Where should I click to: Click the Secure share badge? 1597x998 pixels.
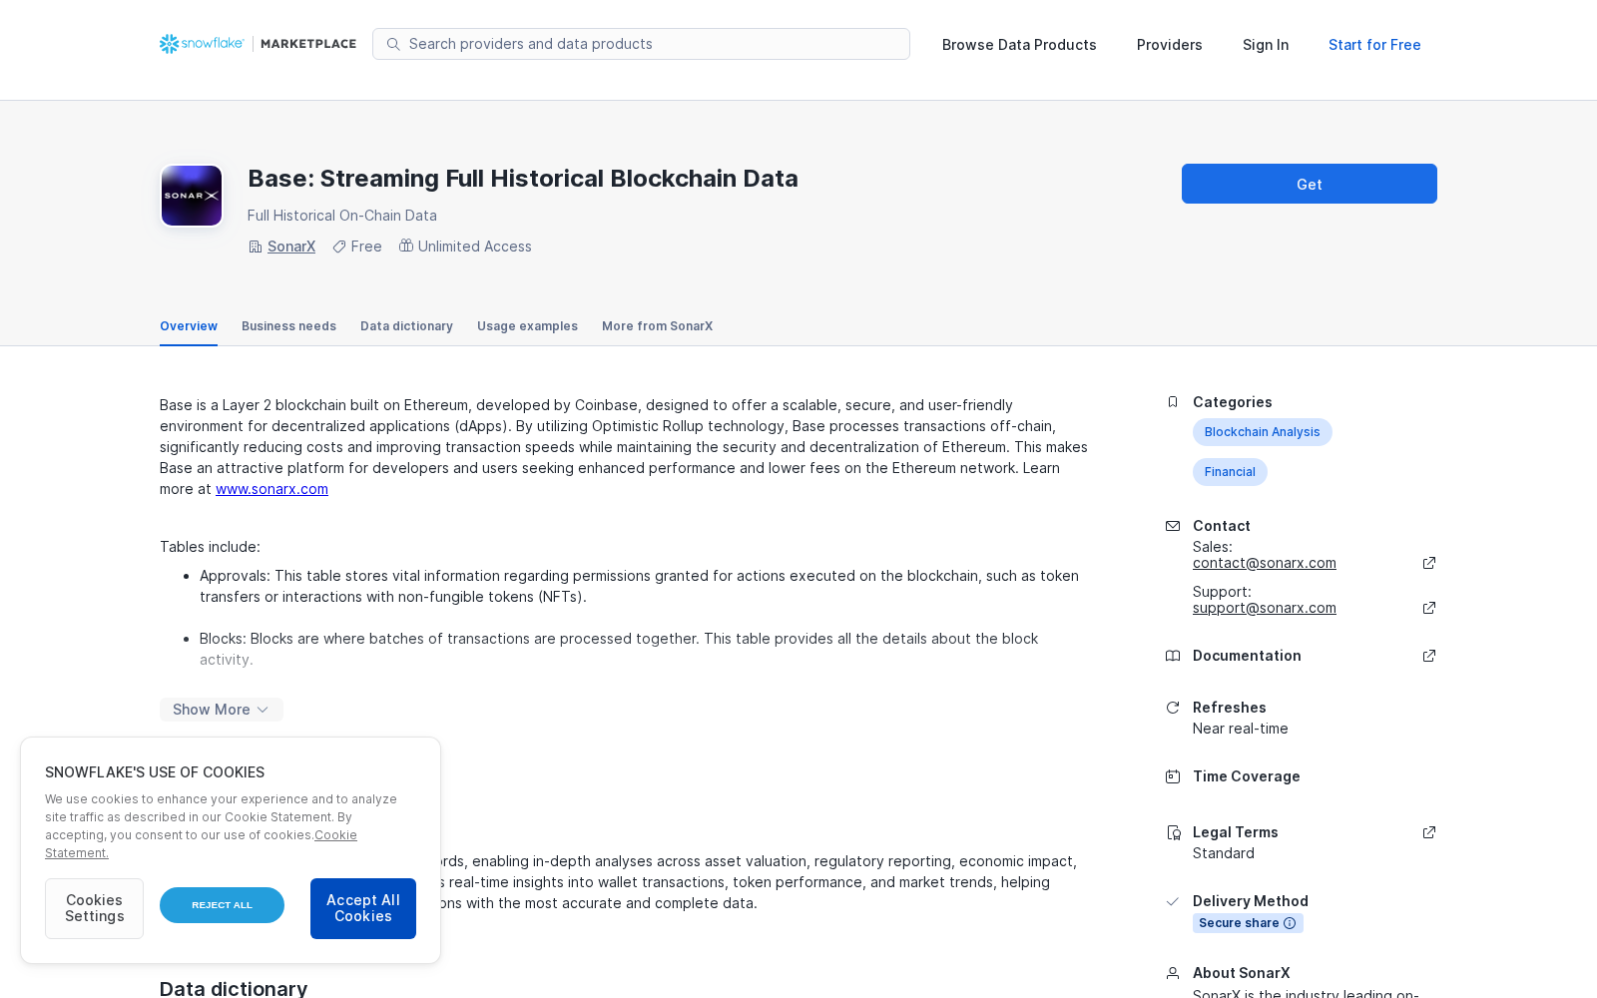(x=1248, y=923)
